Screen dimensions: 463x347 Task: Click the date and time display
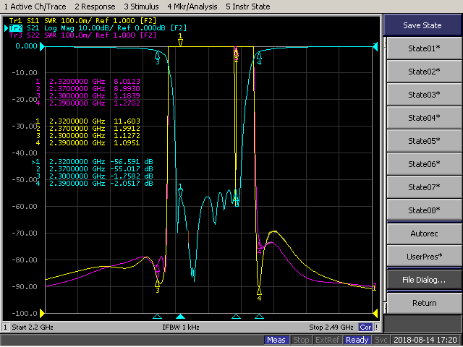[x=425, y=340]
